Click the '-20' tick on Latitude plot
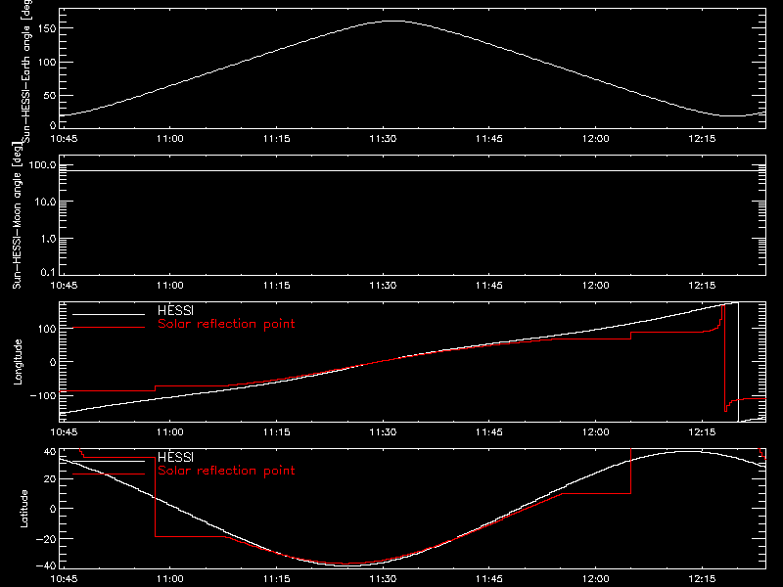The width and height of the screenshot is (783, 587). click(46, 539)
